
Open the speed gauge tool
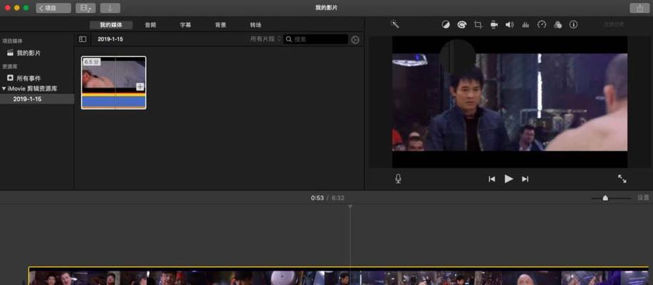[541, 24]
